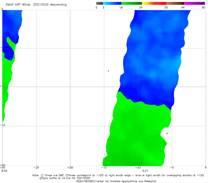Click the "SMAP NRT Winds" title text
208x183 pixels.
(18, 5)
